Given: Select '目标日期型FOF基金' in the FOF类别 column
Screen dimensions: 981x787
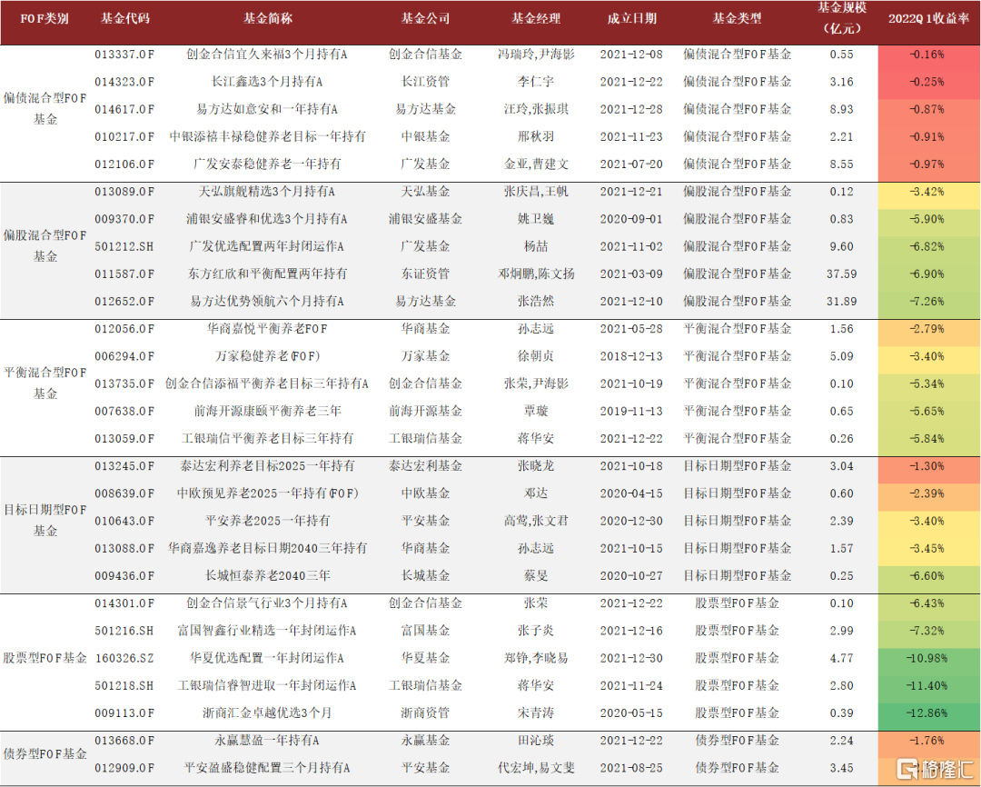Looking at the screenshot, I should 45,521.
